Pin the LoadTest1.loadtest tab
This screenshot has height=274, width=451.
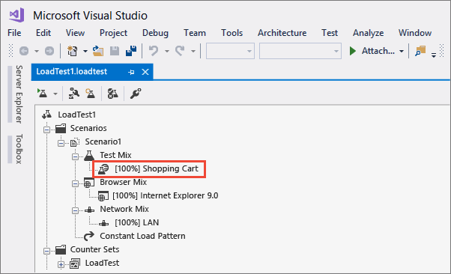pyautogui.click(x=131, y=72)
